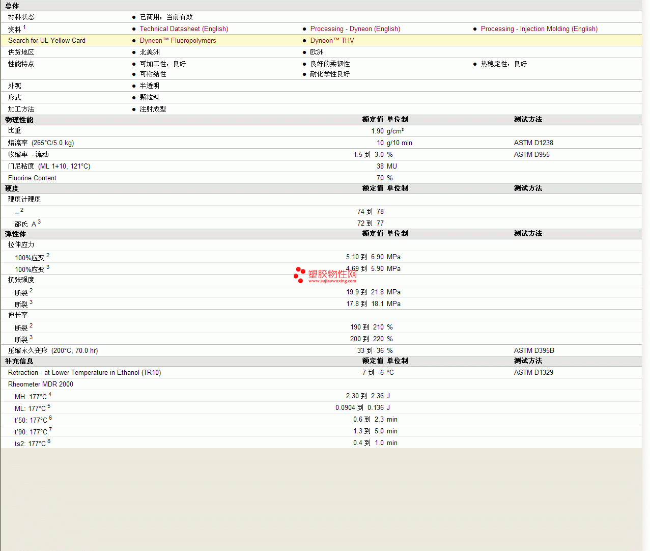Select the '资料' row label

click(15, 30)
